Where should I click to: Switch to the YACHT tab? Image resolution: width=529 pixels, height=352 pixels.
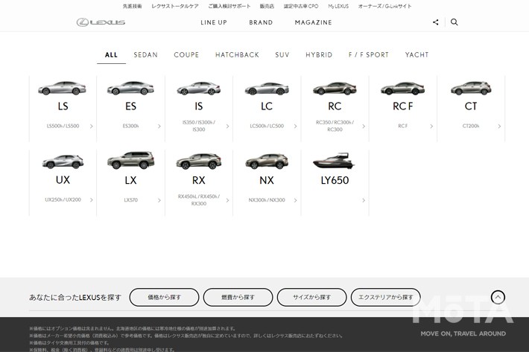417,55
